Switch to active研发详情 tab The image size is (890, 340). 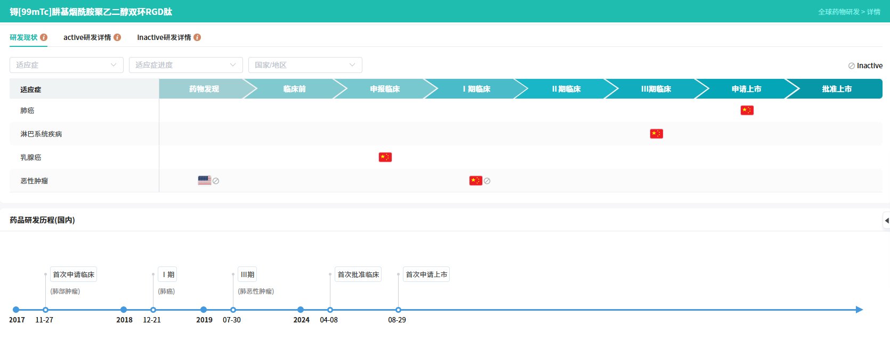(87, 37)
